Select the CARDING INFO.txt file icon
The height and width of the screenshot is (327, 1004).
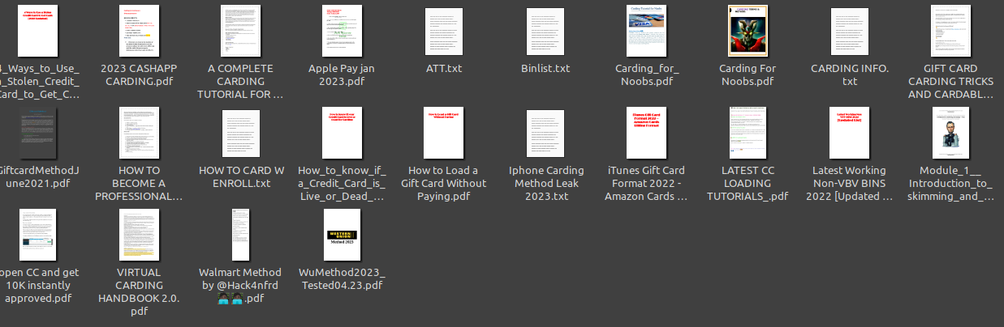(850, 32)
